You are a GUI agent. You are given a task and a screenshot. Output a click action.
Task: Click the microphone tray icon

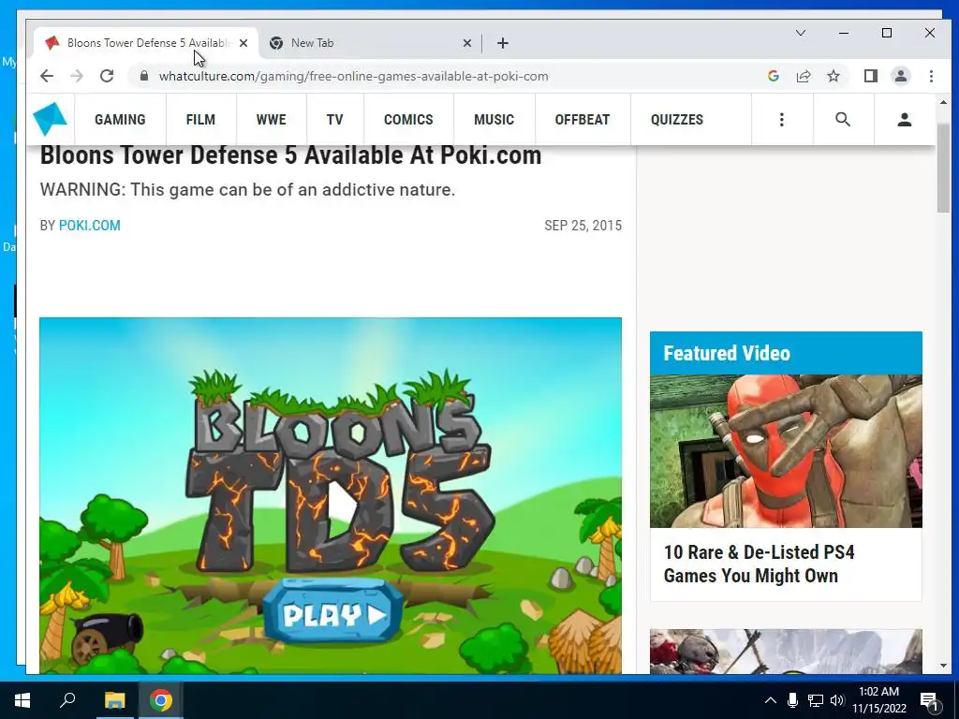pos(792,700)
